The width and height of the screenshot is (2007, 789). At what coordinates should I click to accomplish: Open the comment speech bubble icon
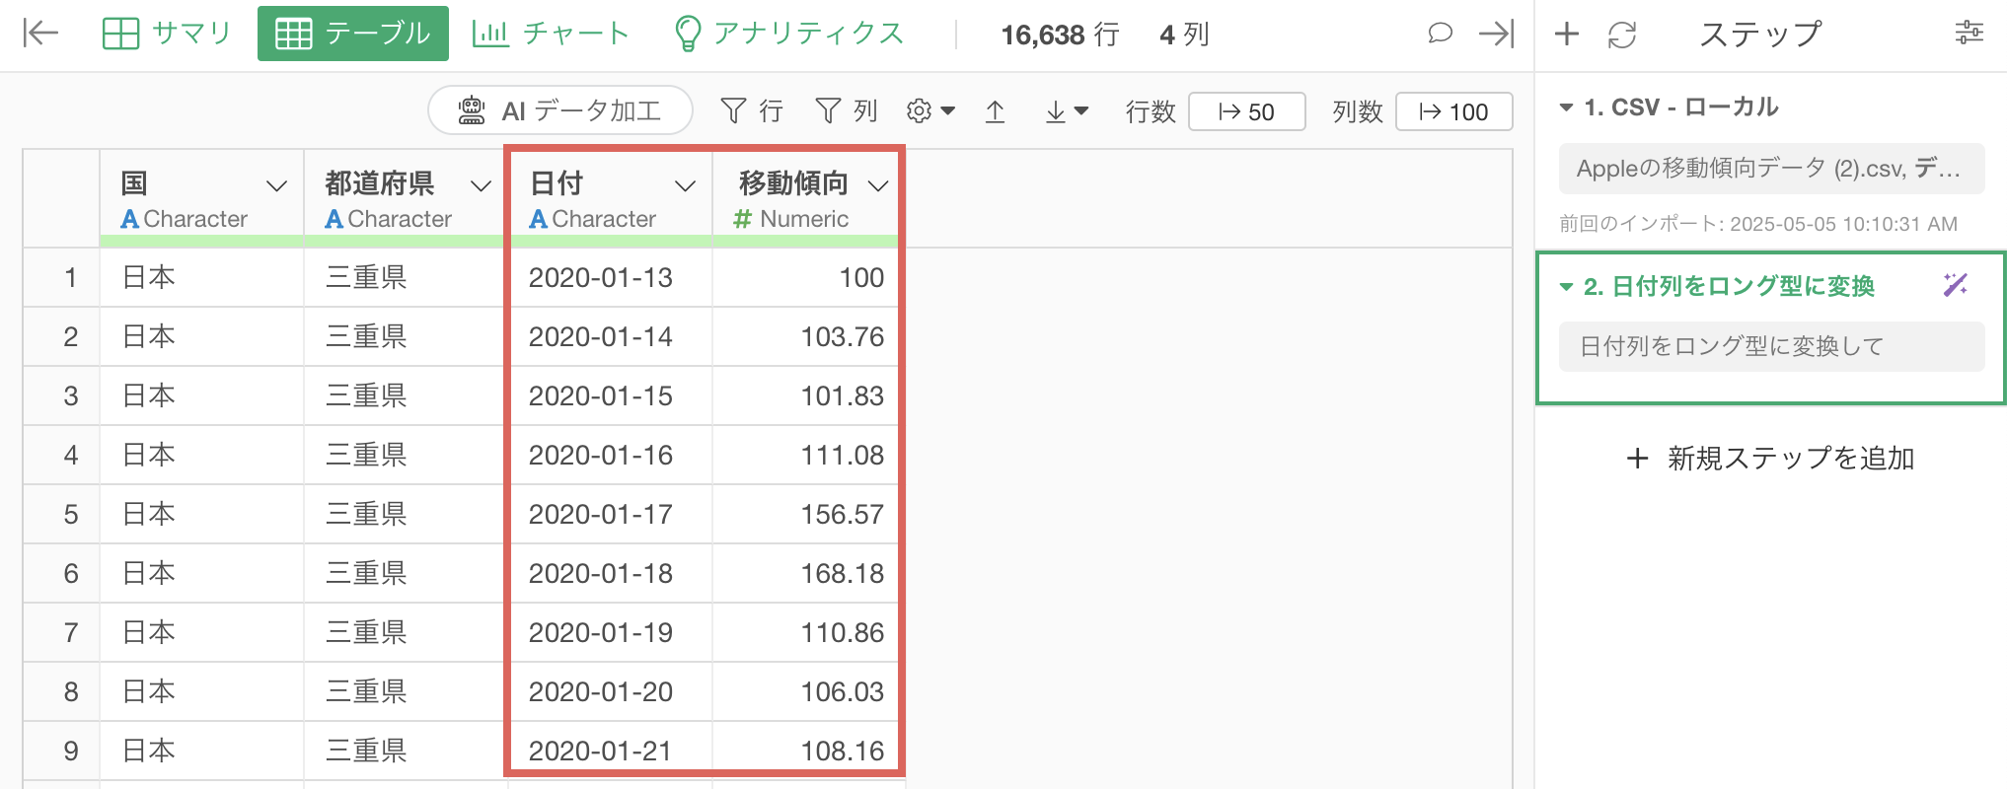[x=1440, y=34]
